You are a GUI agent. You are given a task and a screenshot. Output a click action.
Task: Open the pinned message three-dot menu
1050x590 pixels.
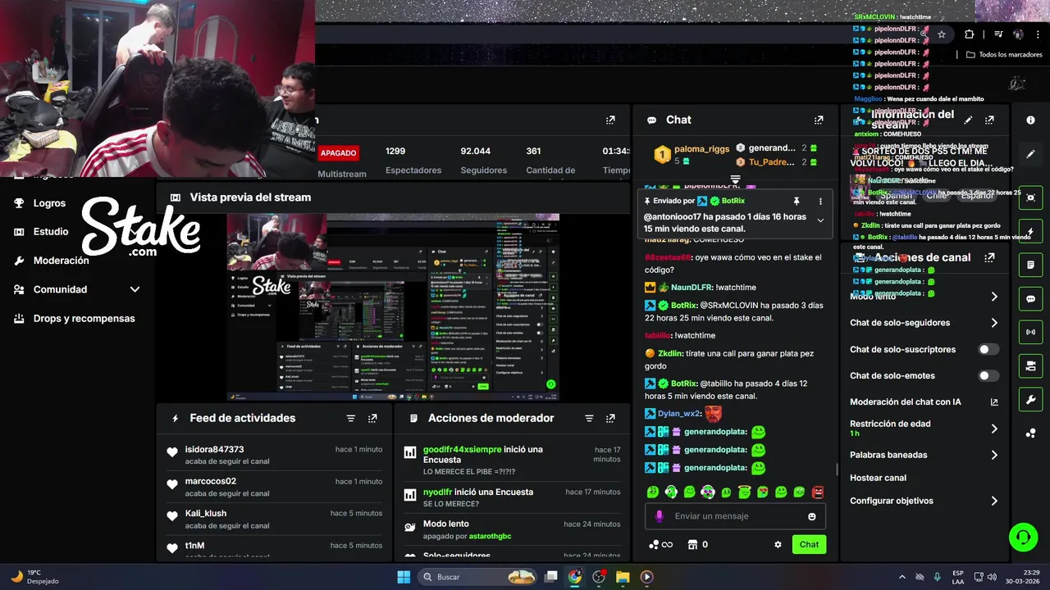pyautogui.click(x=820, y=201)
